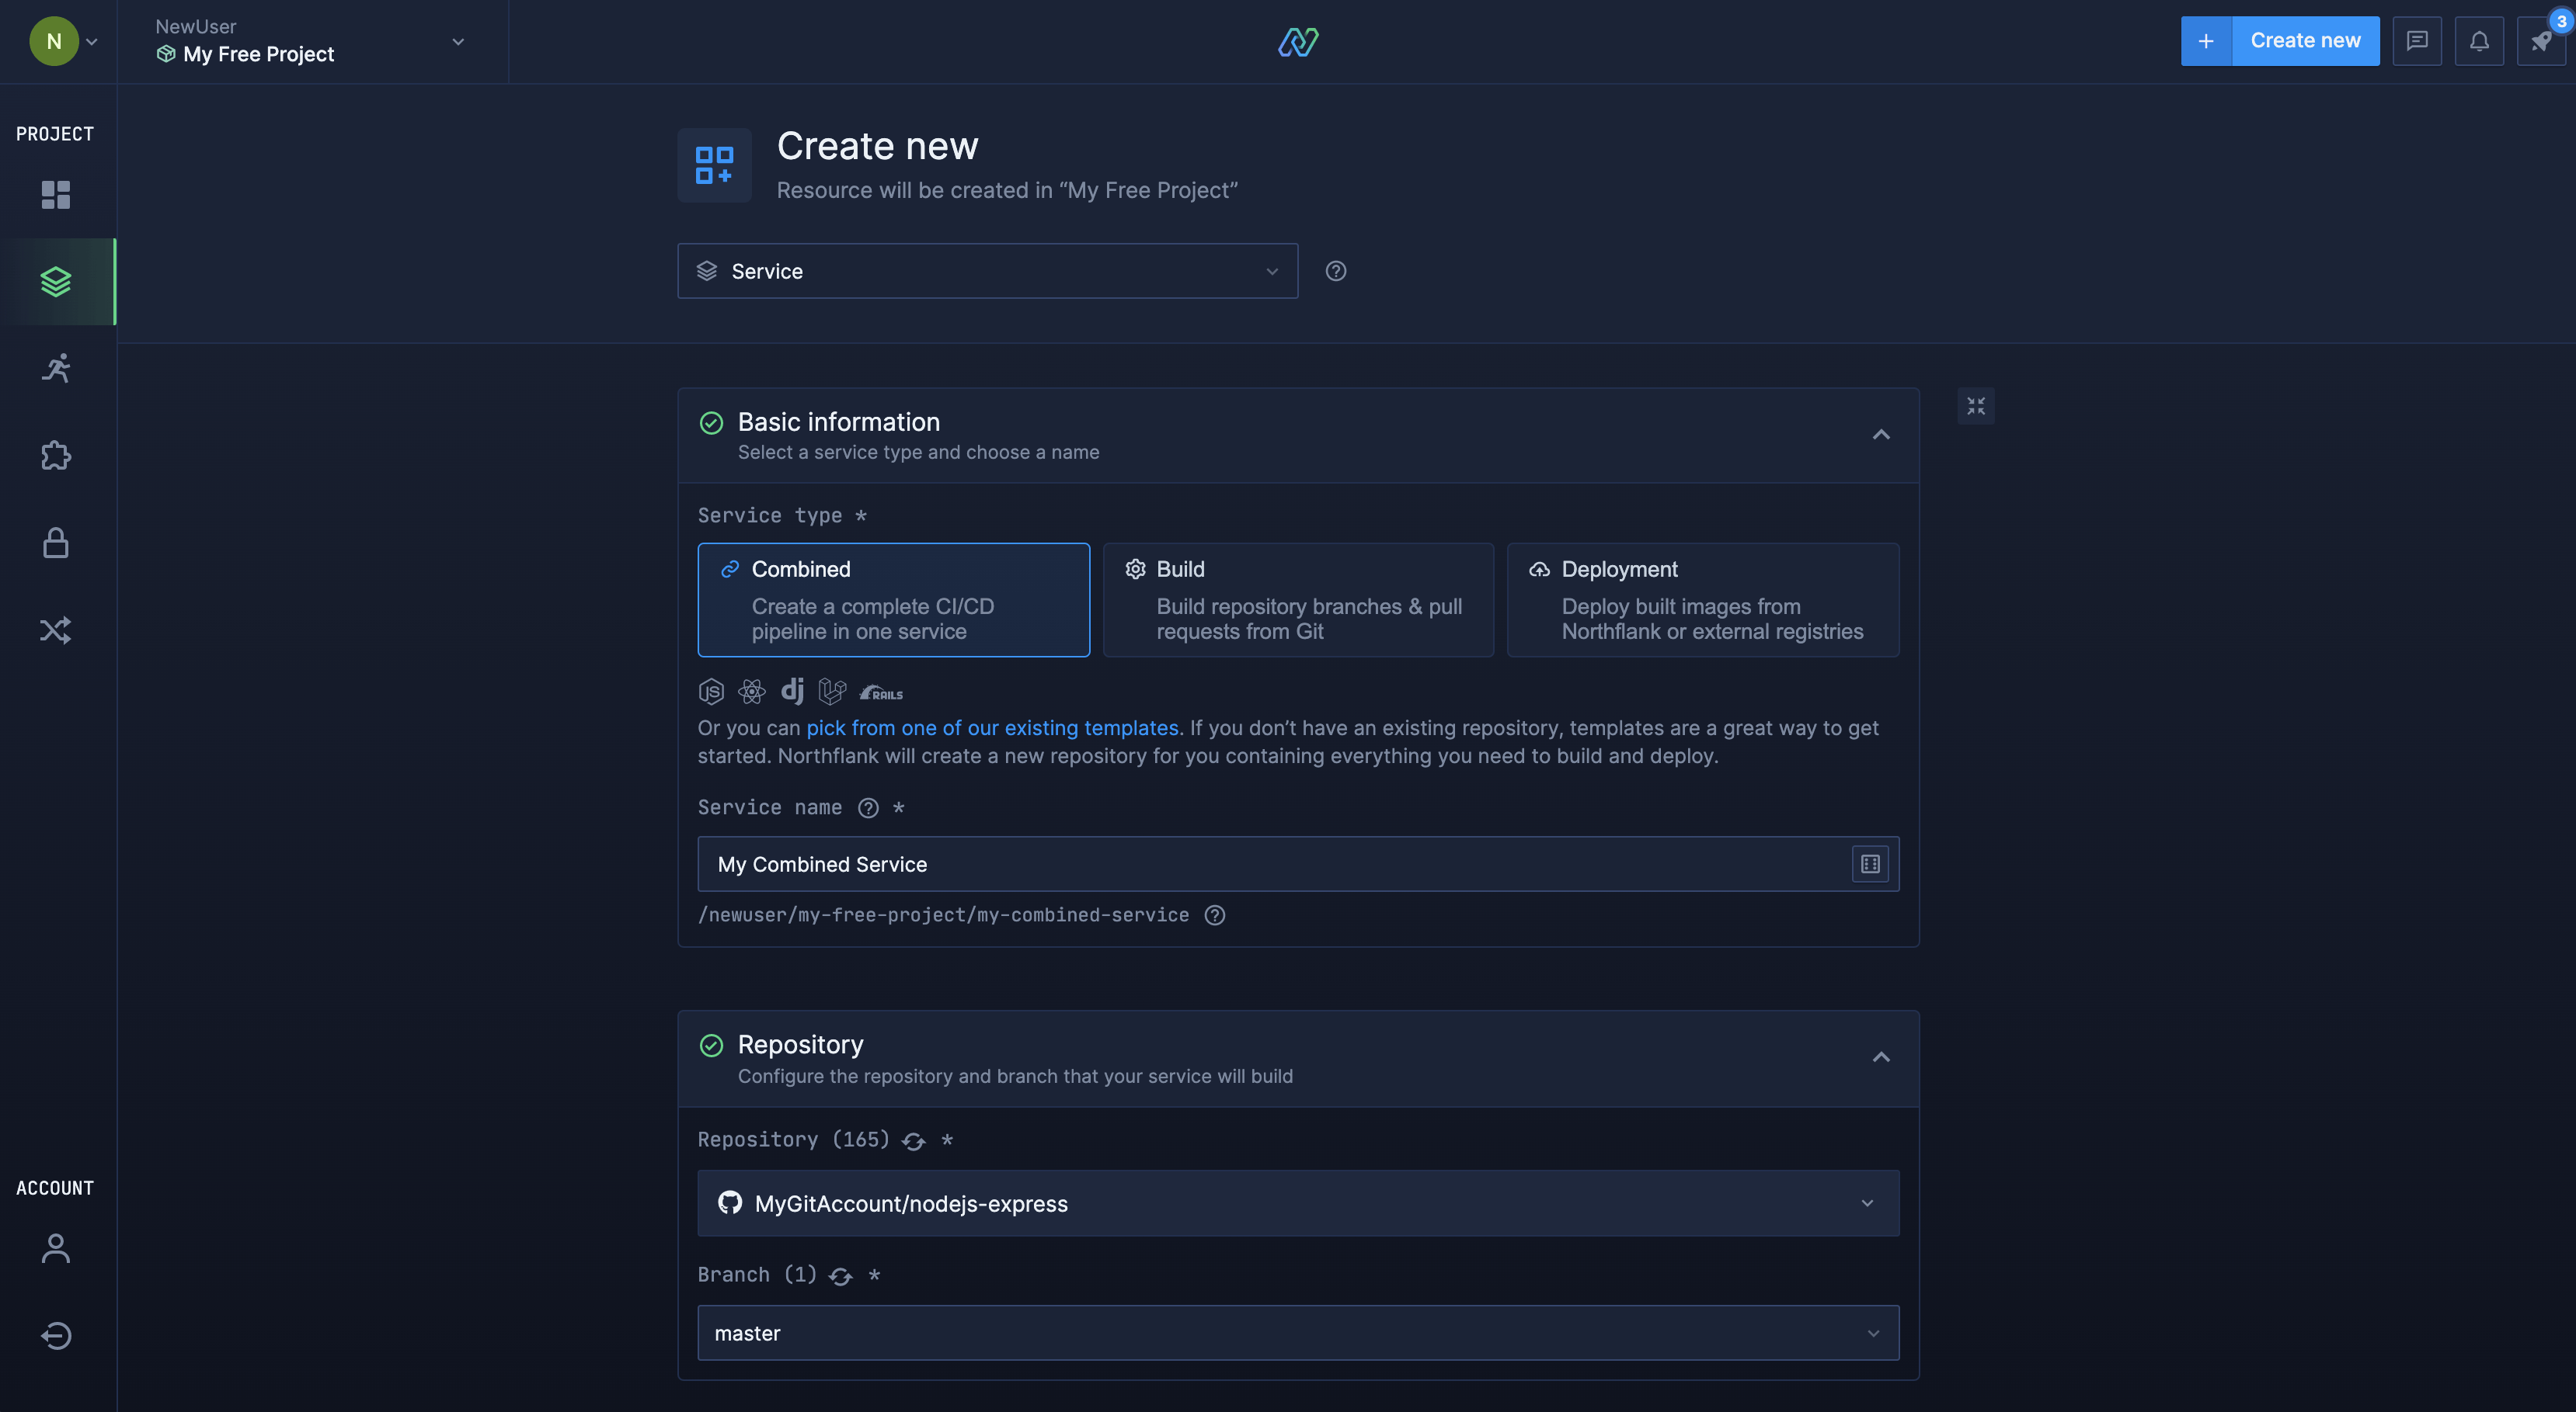This screenshot has width=2576, height=1412.
Task: Select the Combined service type
Action: pos(893,599)
